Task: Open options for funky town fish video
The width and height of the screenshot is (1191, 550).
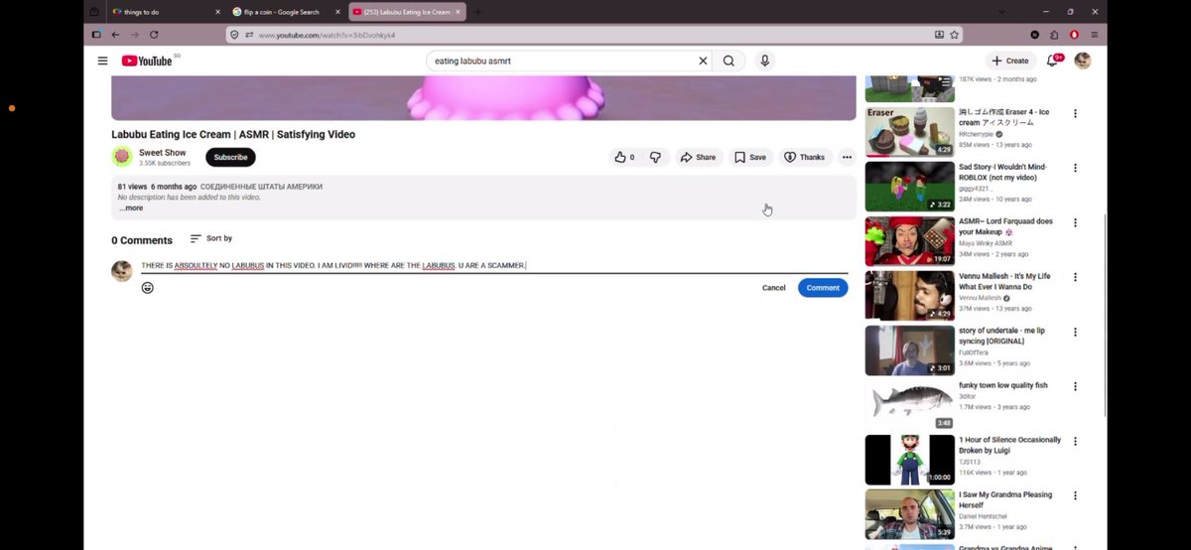Action: pyautogui.click(x=1075, y=386)
